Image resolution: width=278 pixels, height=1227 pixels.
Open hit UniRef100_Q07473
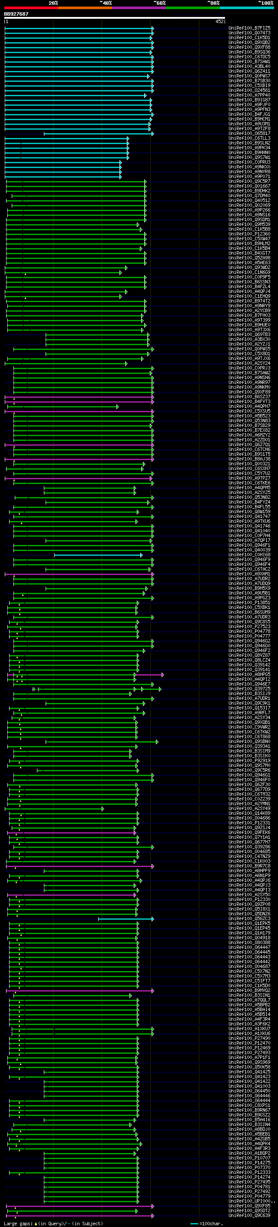[x=249, y=33]
